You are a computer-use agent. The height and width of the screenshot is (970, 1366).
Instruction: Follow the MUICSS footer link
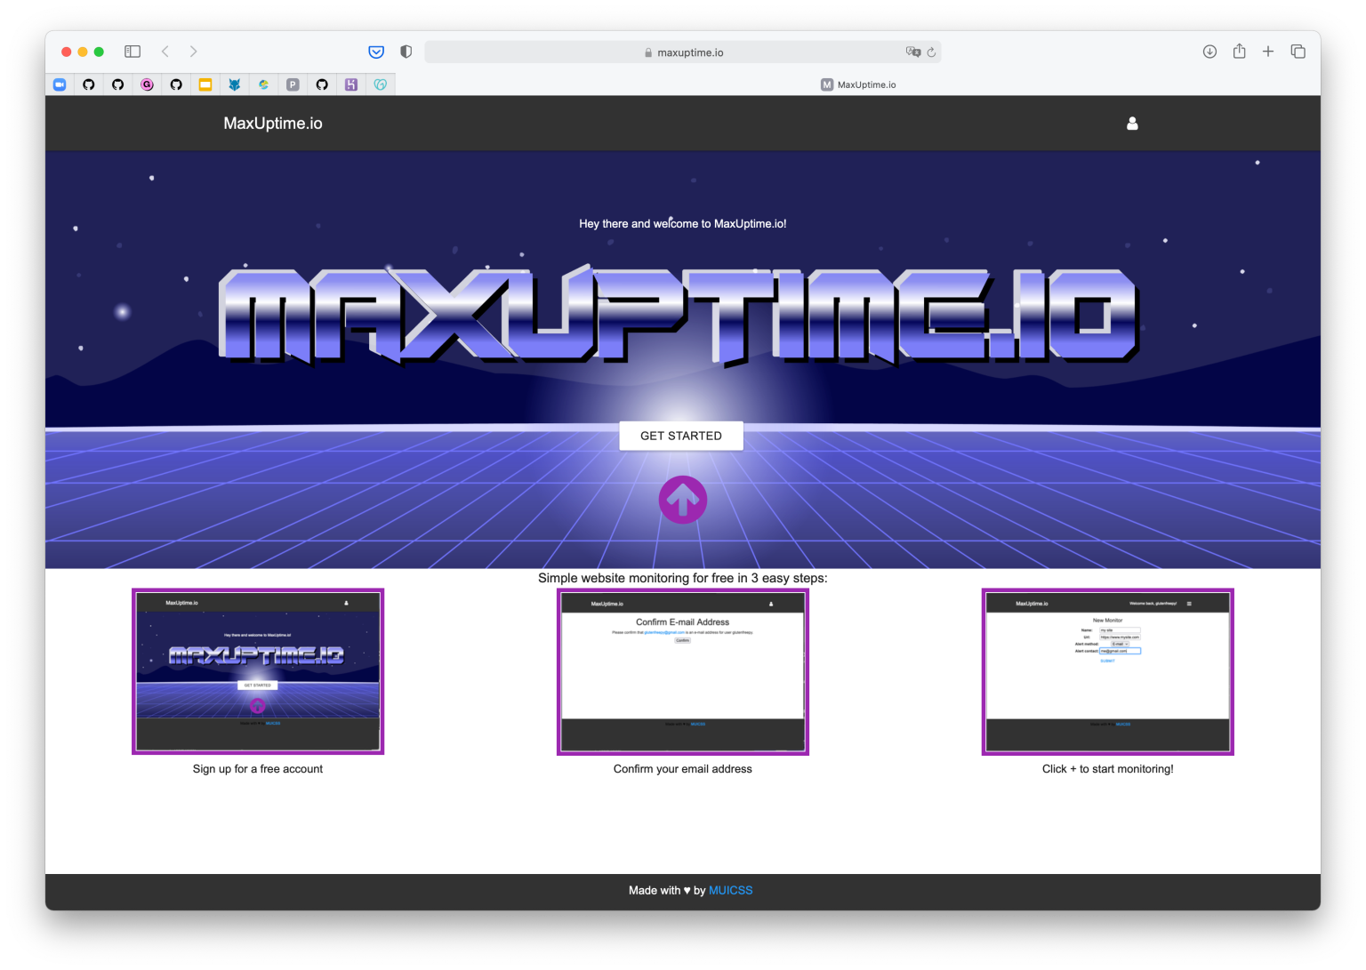(730, 890)
